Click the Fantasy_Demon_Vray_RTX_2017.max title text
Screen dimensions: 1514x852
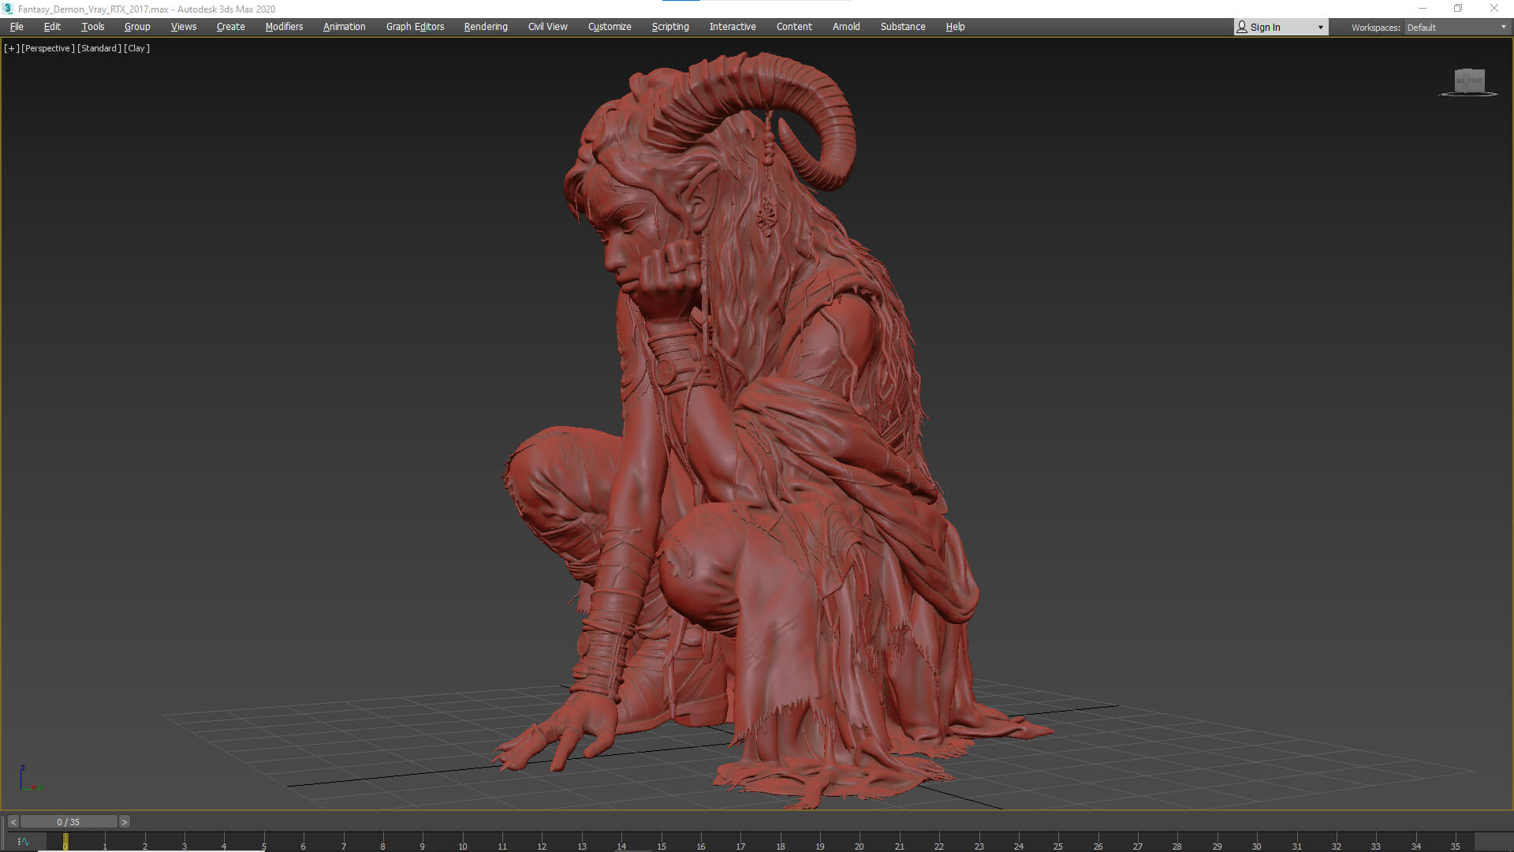[x=93, y=9]
